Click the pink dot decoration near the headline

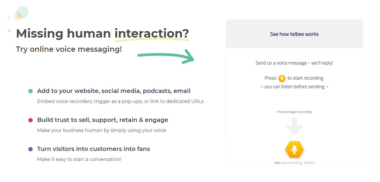[x=9, y=30]
